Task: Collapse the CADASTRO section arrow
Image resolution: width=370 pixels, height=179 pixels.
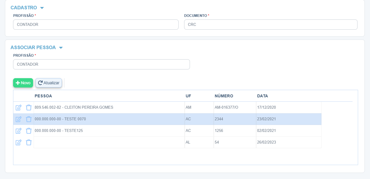Action: click(42, 8)
